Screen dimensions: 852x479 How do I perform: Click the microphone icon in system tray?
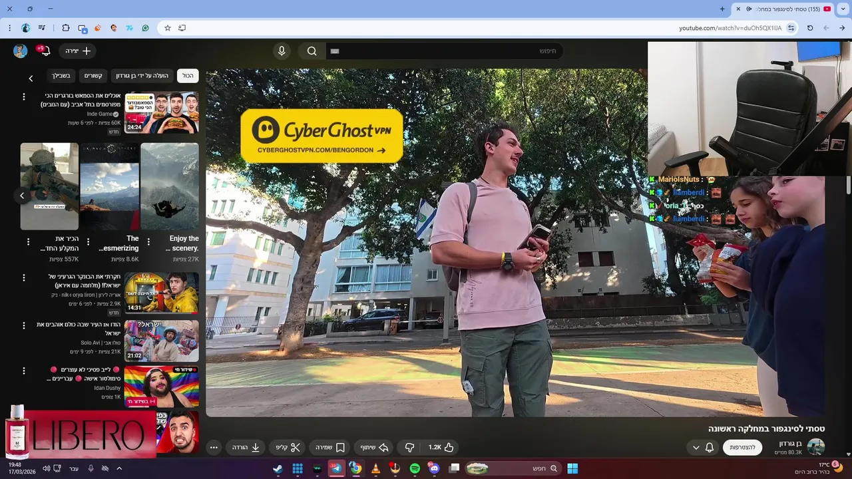[91, 468]
